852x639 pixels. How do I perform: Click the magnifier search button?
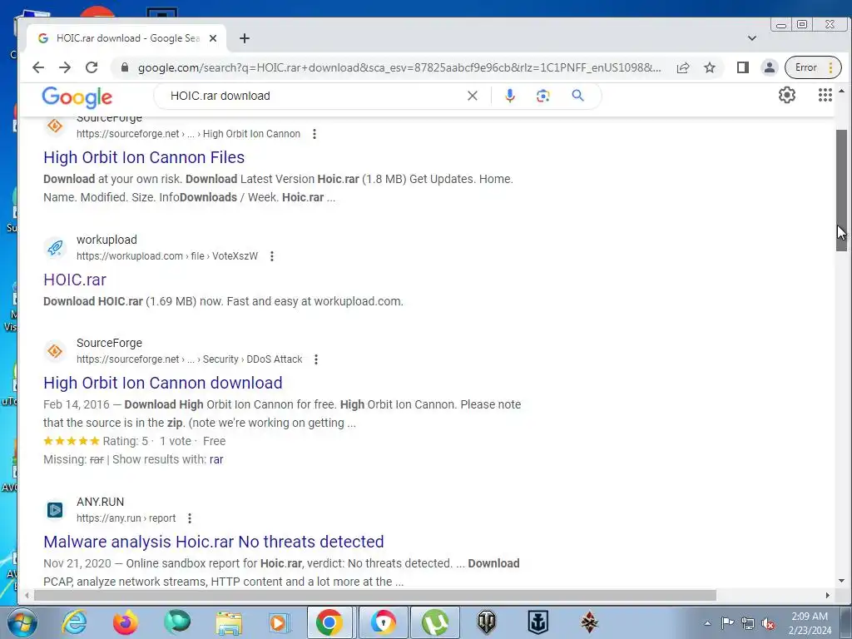point(577,96)
